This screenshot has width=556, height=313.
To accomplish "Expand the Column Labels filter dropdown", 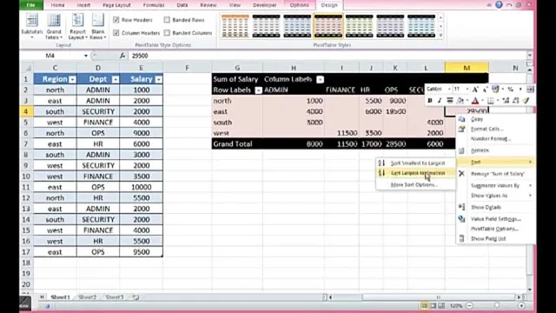I will 321,79.
